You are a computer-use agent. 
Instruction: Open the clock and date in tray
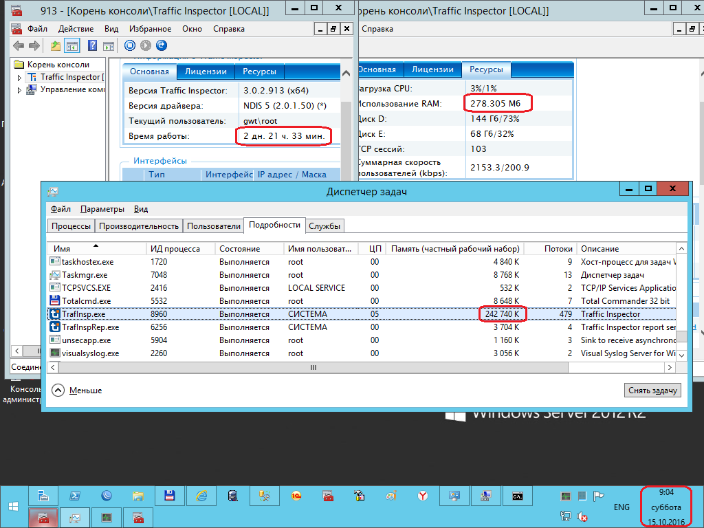click(665, 507)
